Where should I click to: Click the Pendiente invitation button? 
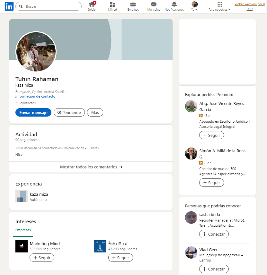pyautogui.click(x=69, y=112)
